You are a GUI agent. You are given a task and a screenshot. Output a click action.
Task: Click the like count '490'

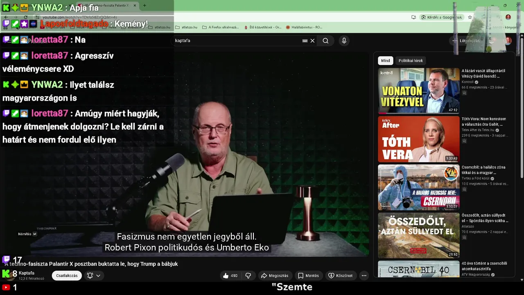[x=234, y=276]
